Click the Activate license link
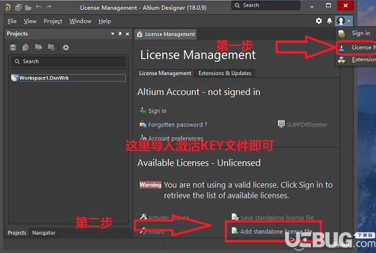Viewport: 376px width, 253px height. pyautogui.click(x=168, y=218)
